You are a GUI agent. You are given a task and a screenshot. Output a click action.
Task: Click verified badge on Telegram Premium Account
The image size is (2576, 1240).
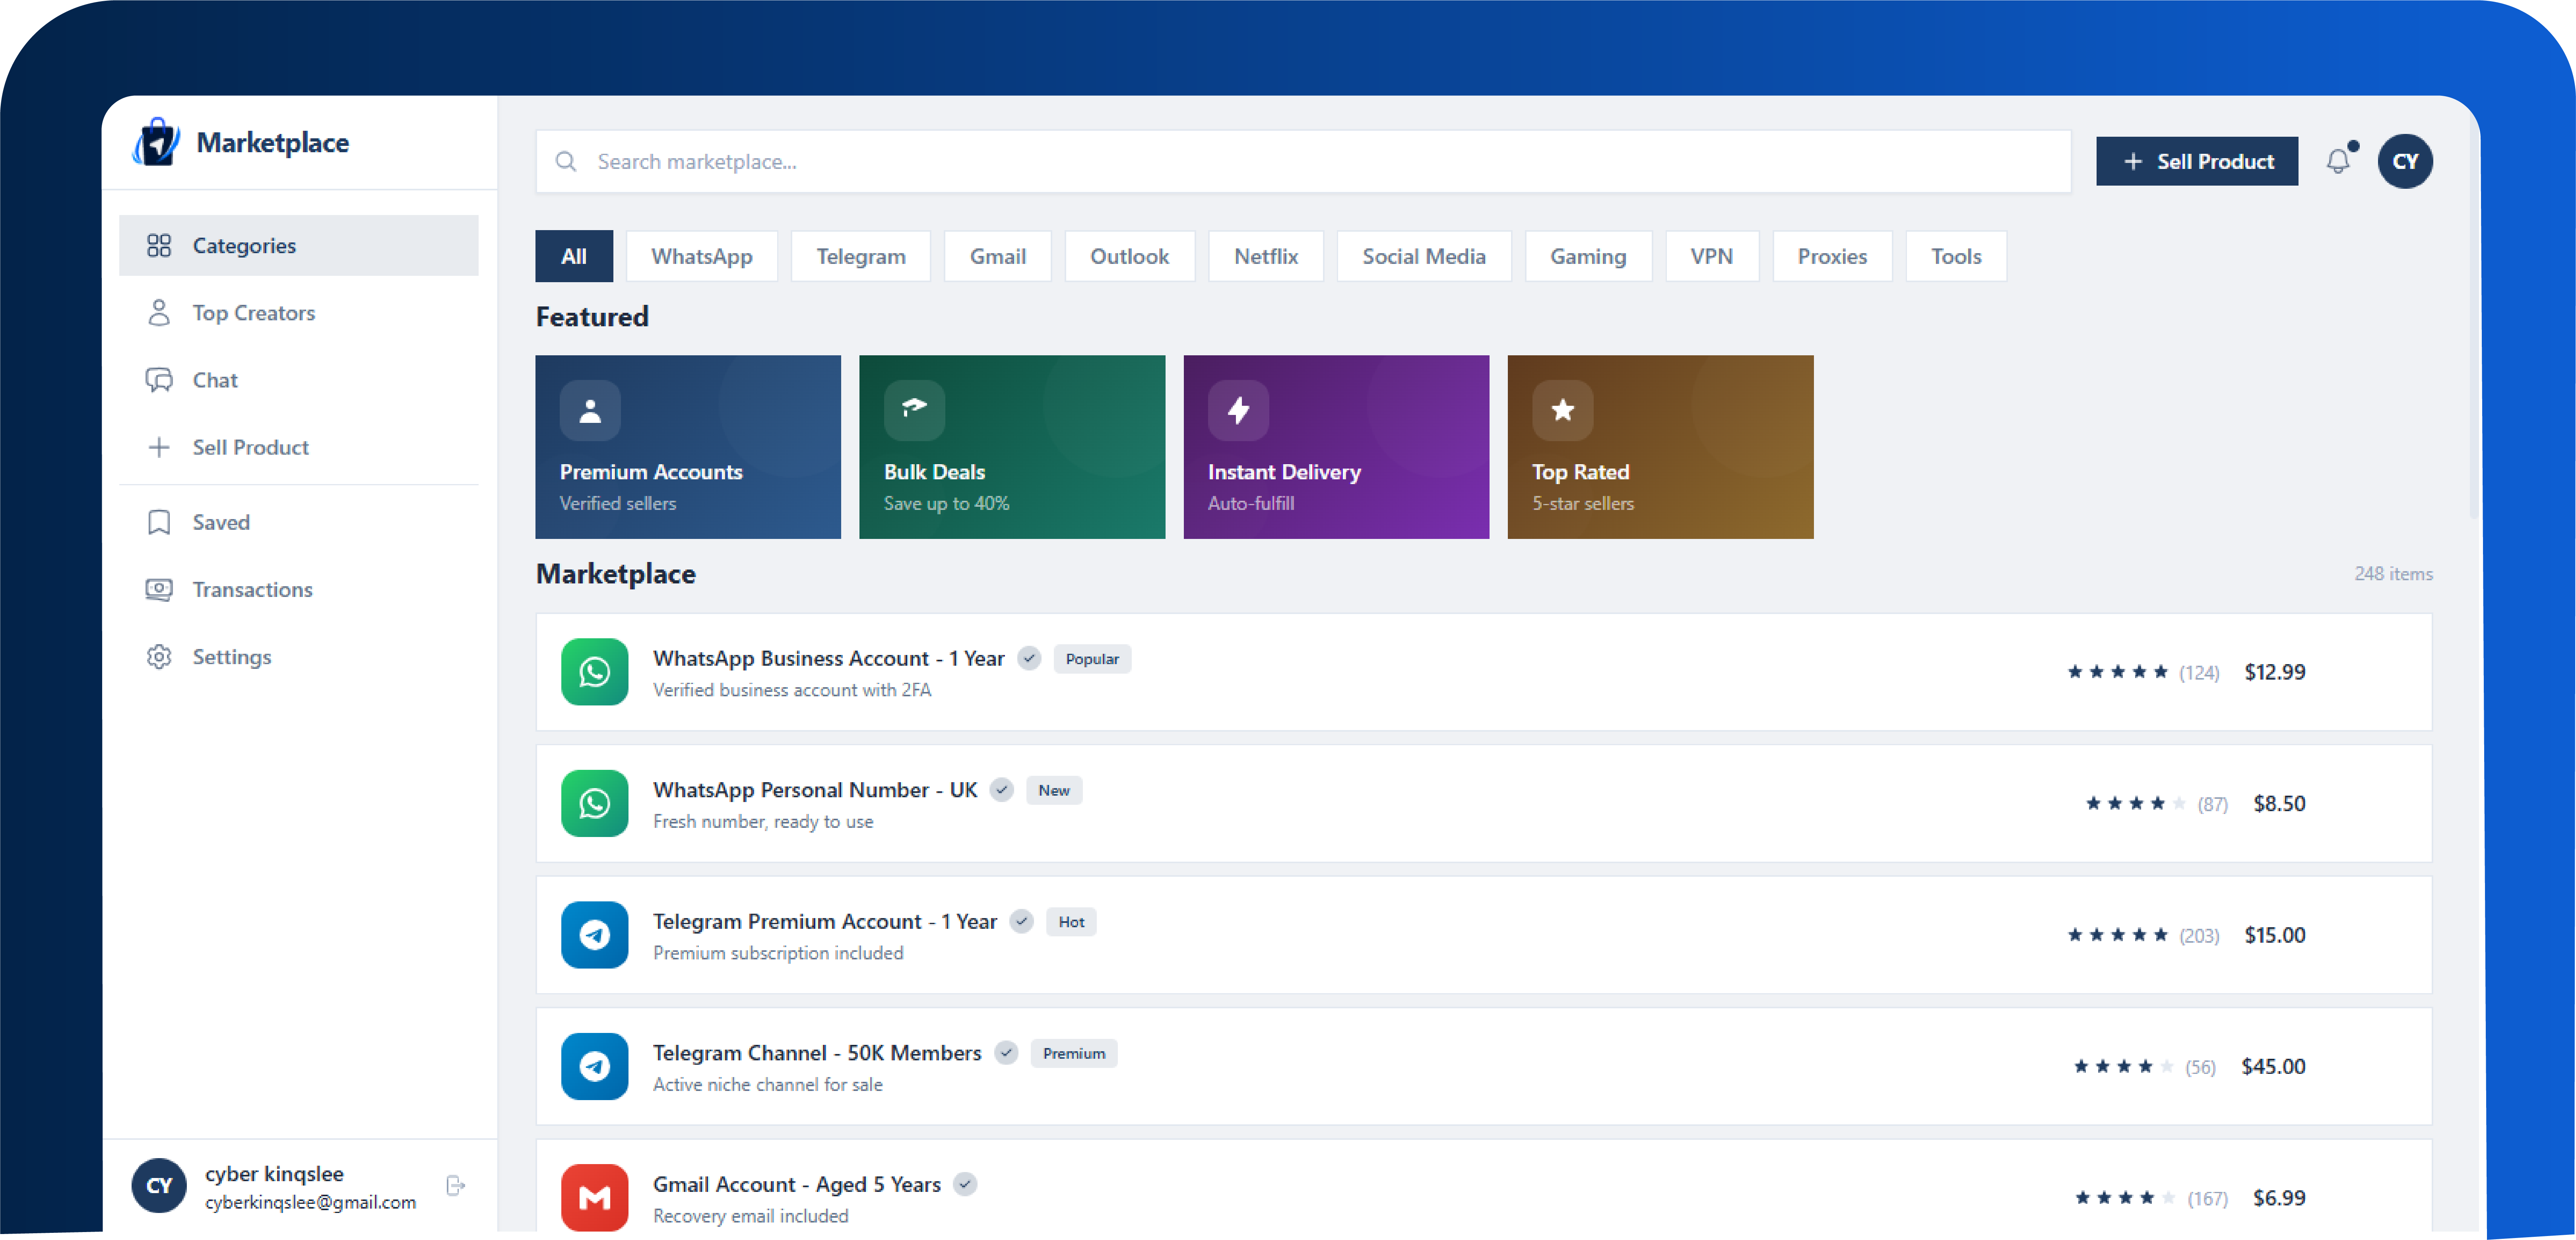[1021, 921]
